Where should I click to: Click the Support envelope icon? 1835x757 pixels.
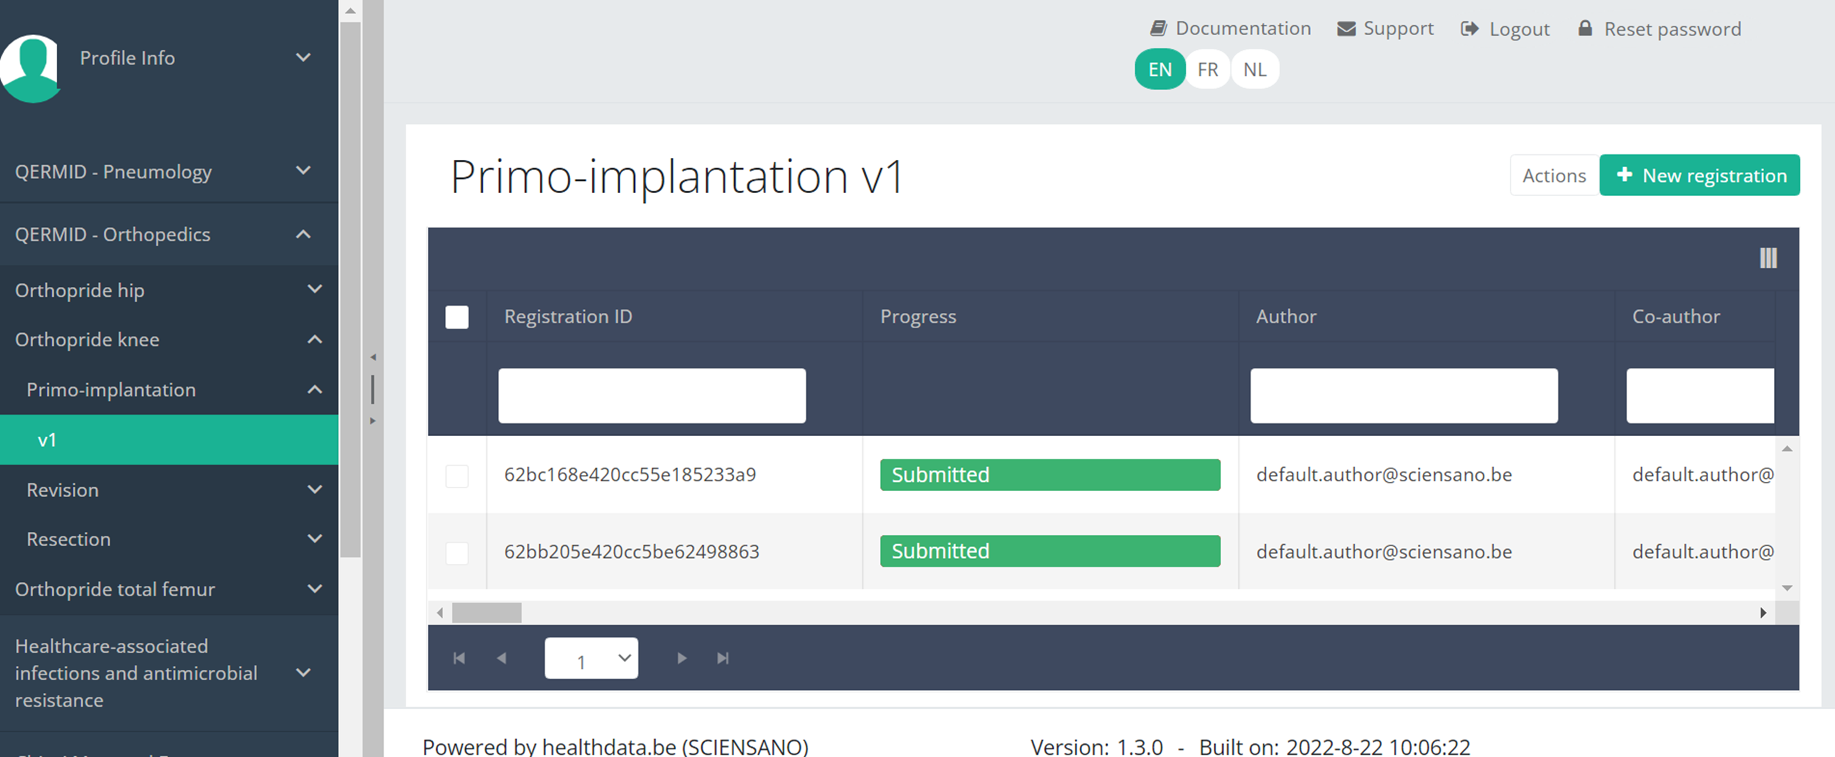point(1346,28)
